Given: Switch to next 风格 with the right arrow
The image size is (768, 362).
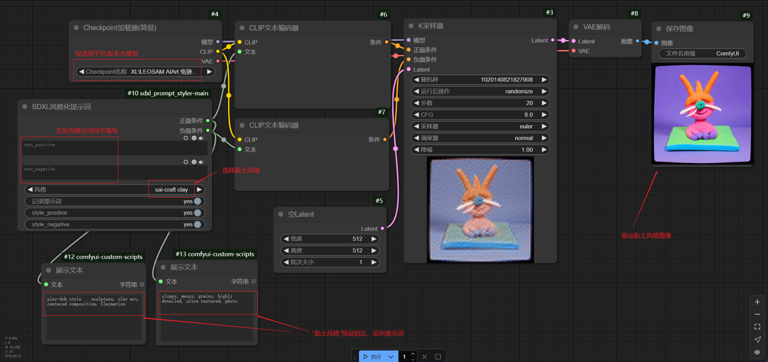Looking at the screenshot, I should coord(199,189).
